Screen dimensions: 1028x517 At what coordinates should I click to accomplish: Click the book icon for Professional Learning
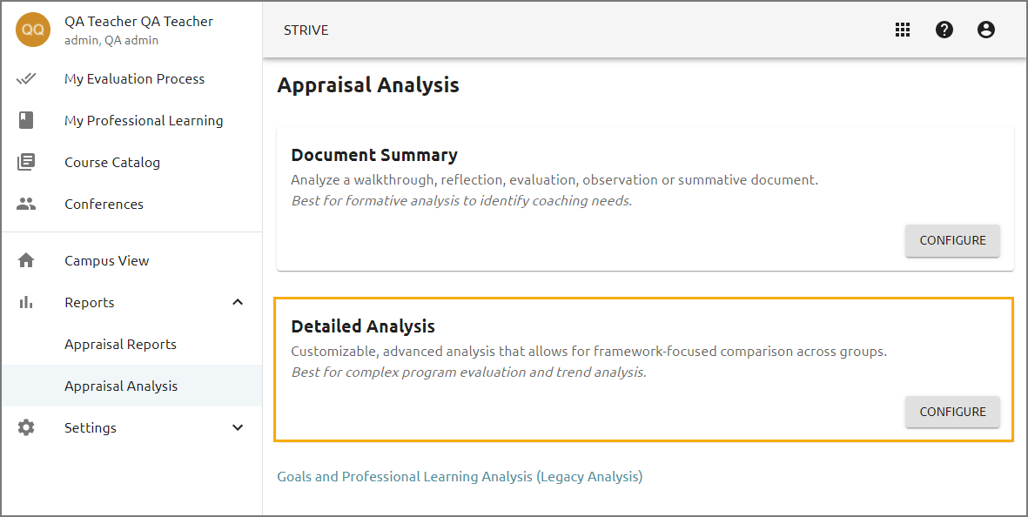point(26,121)
